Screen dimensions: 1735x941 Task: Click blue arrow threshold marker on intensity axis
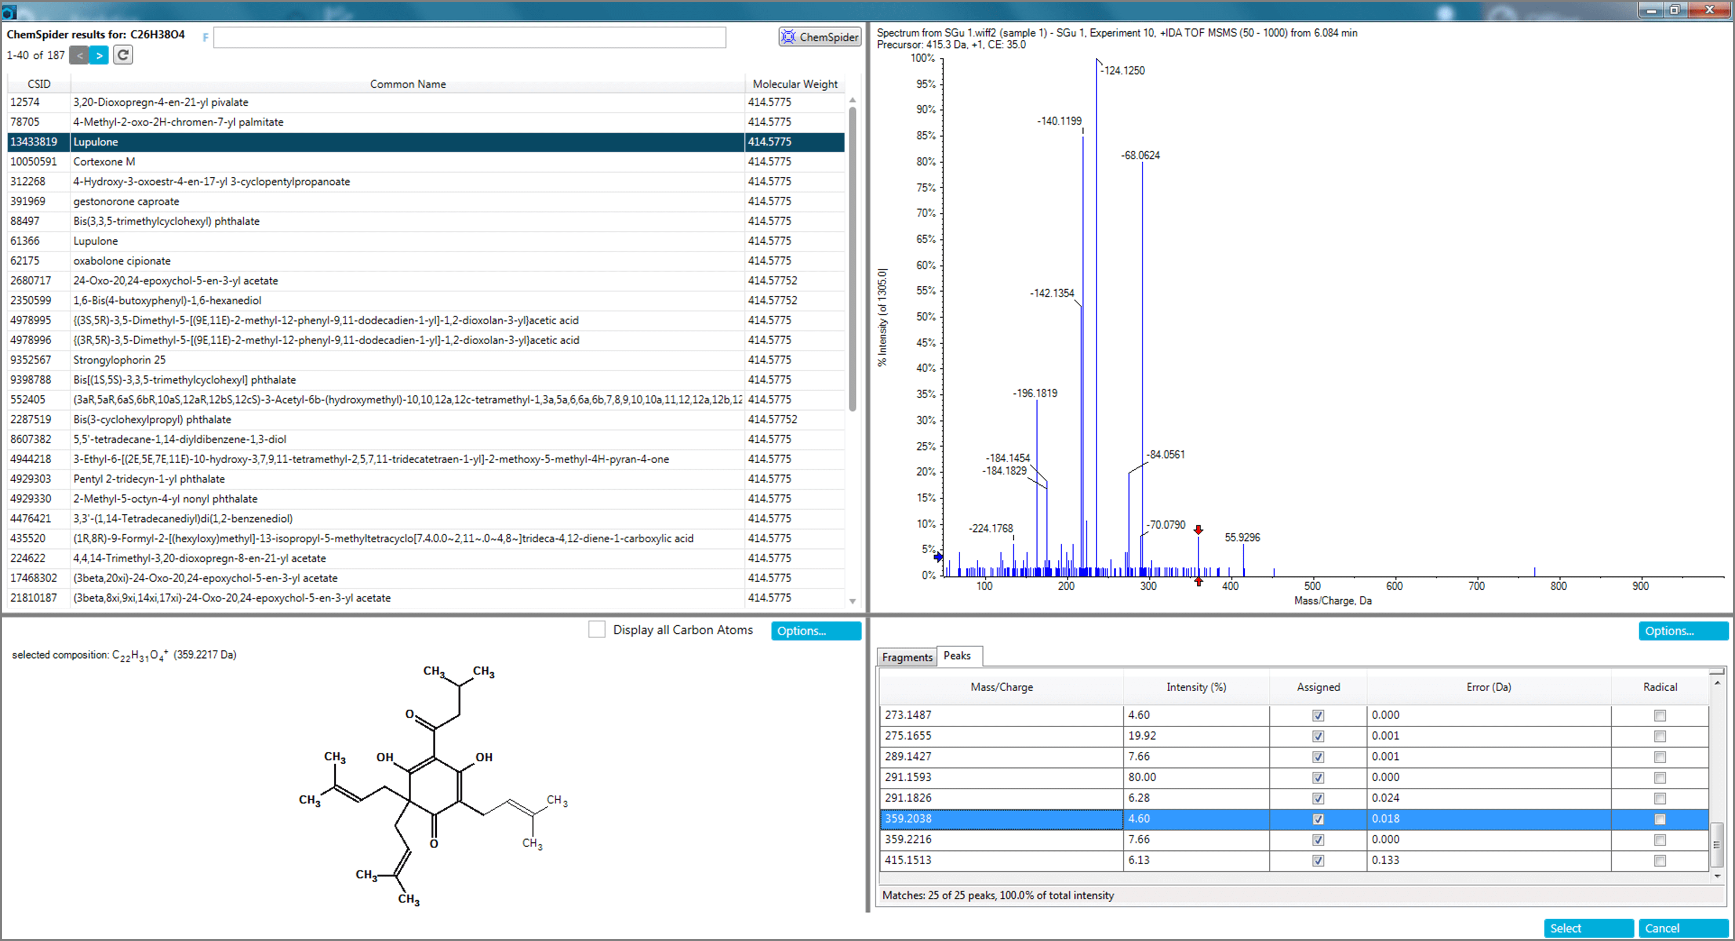[x=938, y=557]
